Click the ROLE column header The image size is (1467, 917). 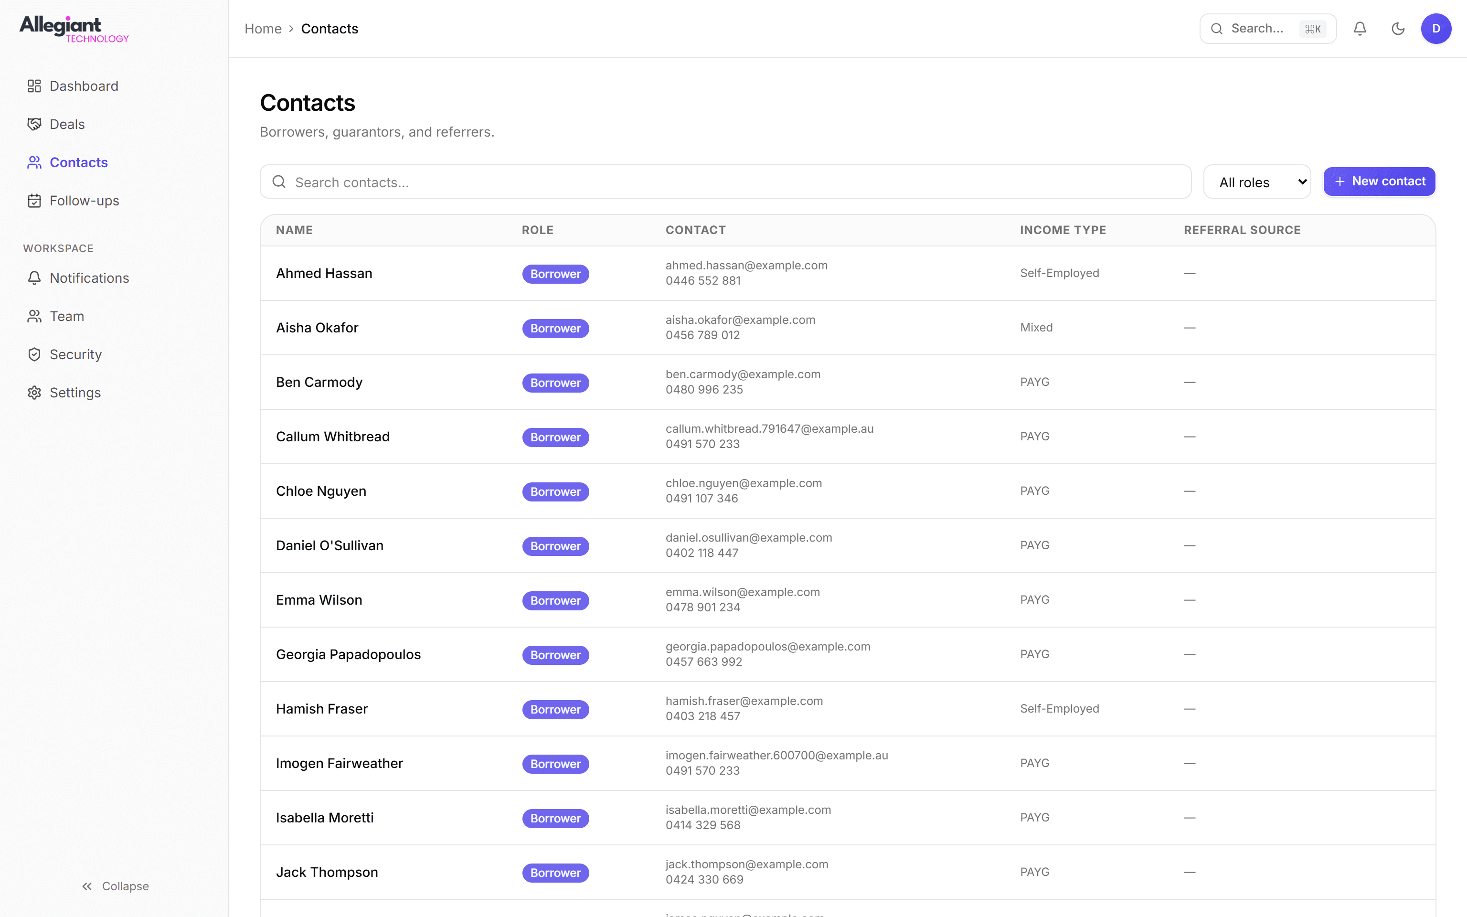click(x=537, y=230)
